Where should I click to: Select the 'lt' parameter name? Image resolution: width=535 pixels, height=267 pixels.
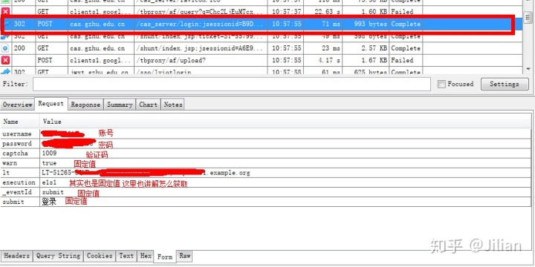point(6,173)
